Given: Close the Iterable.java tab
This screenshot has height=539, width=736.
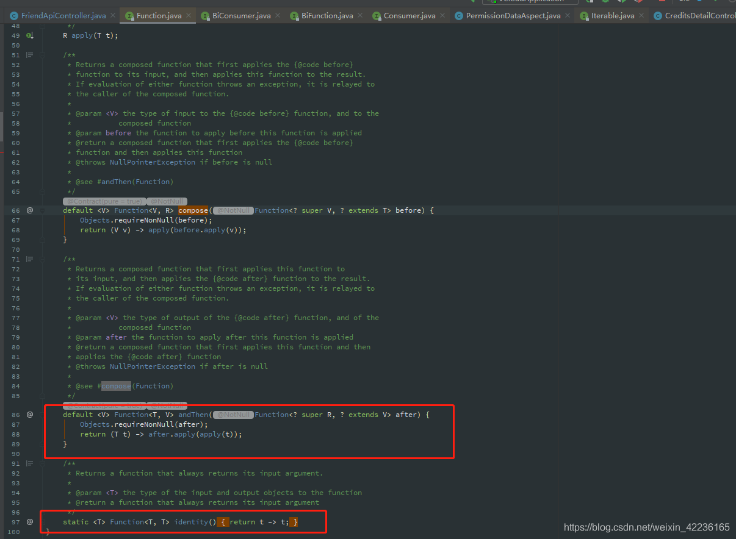Looking at the screenshot, I should pyautogui.click(x=643, y=16).
